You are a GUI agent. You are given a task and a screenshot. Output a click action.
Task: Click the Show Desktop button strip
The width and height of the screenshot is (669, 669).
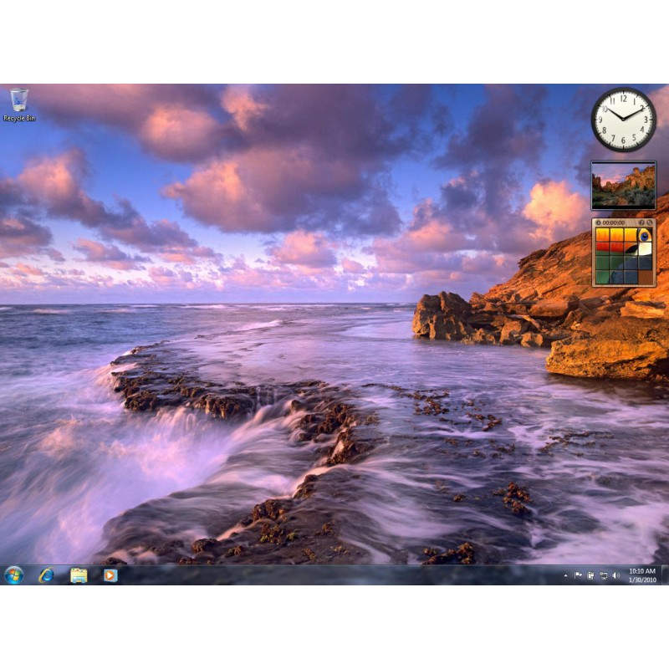click(x=665, y=575)
